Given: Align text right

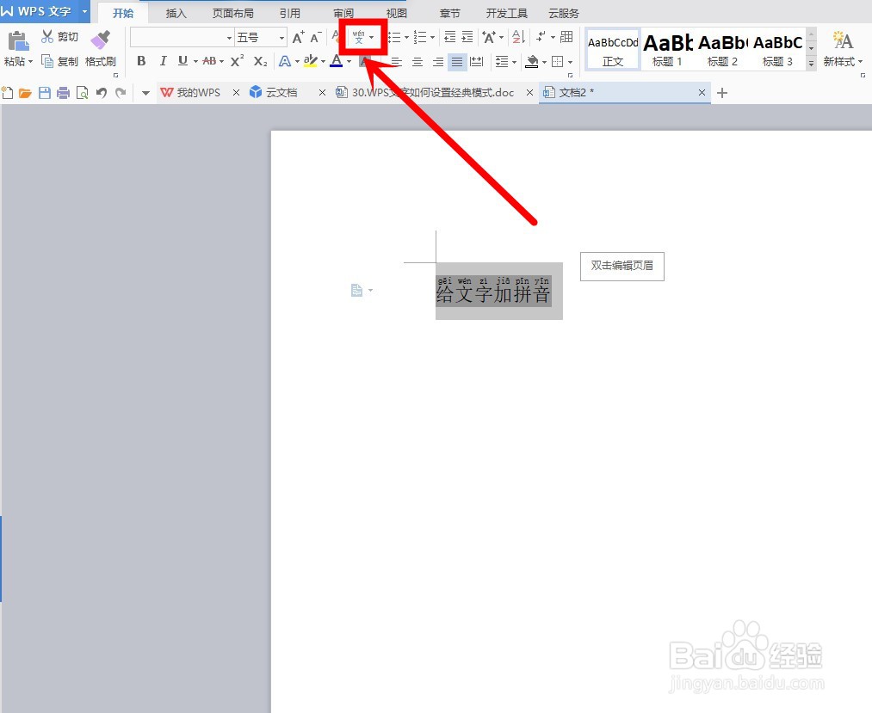Looking at the screenshot, I should (x=437, y=62).
